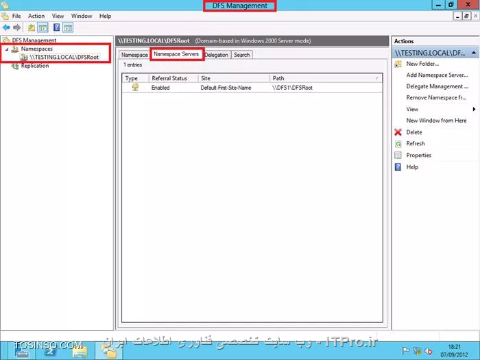480x360 pixels.
Task: Click the \\TESTING.LOCAL\DFSRoot namespace icon in tree
Action: [24, 57]
